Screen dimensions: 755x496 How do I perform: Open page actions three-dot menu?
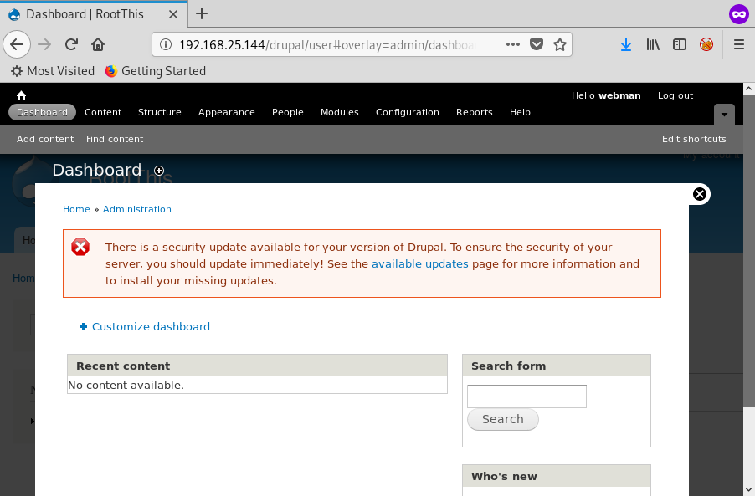(514, 44)
